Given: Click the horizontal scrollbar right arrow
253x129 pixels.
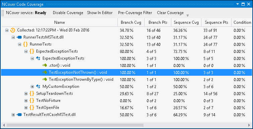Looking at the screenshot, I should point(249,125).
